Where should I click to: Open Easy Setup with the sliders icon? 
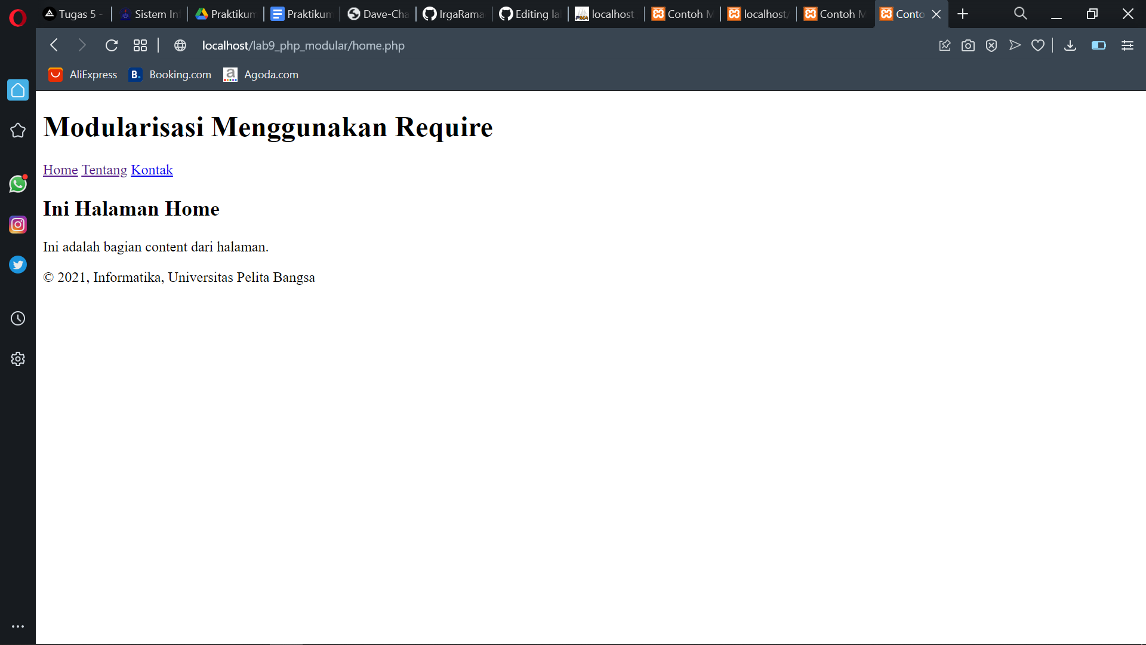1127,45
